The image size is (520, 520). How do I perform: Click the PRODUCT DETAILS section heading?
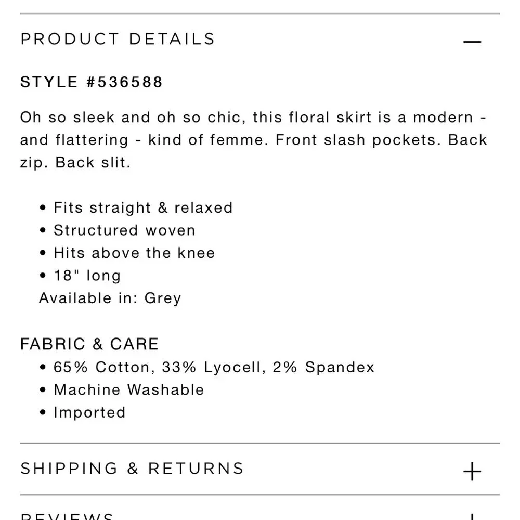118,39
